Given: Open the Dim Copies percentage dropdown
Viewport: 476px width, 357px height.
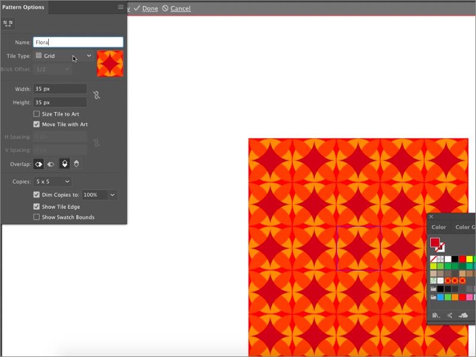Looking at the screenshot, I should [x=112, y=195].
